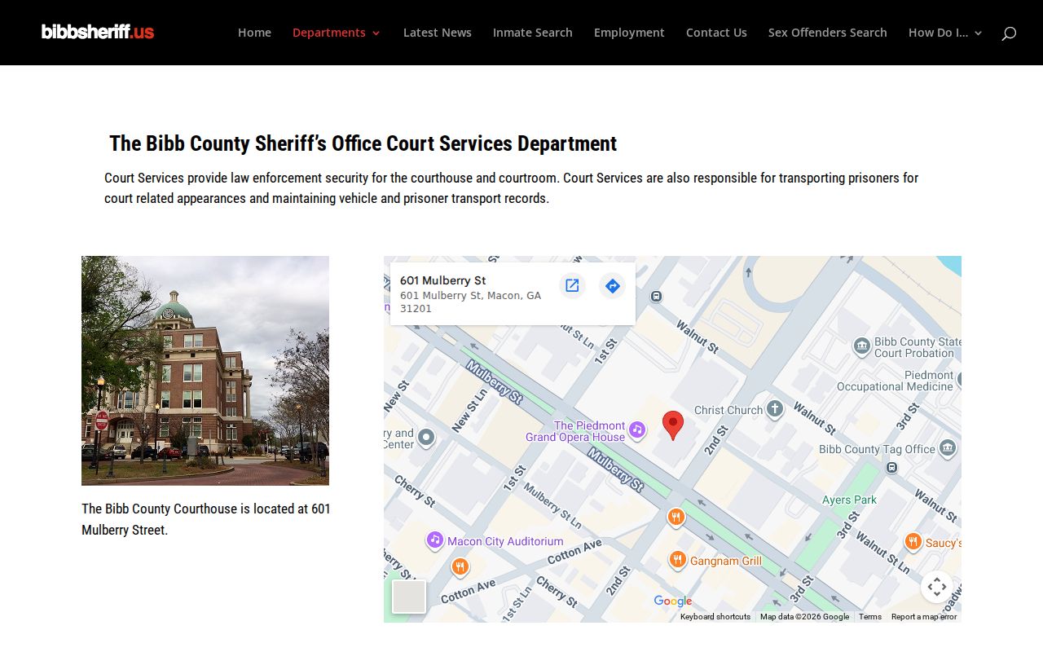Open map Terms link

[x=870, y=617]
